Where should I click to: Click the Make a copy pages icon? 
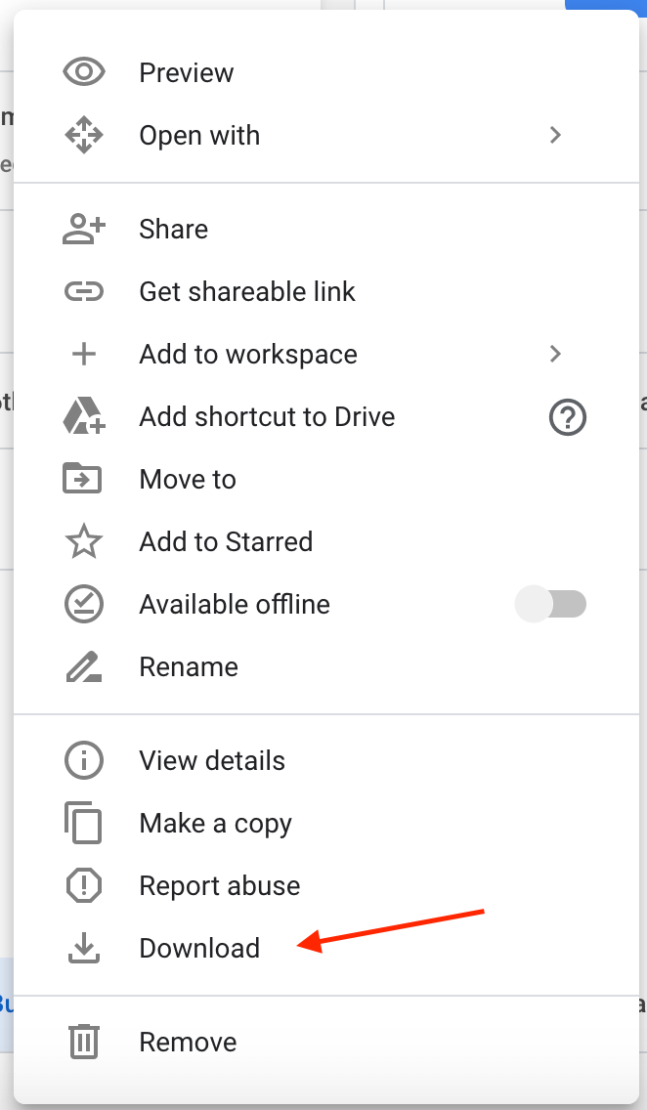click(x=83, y=823)
